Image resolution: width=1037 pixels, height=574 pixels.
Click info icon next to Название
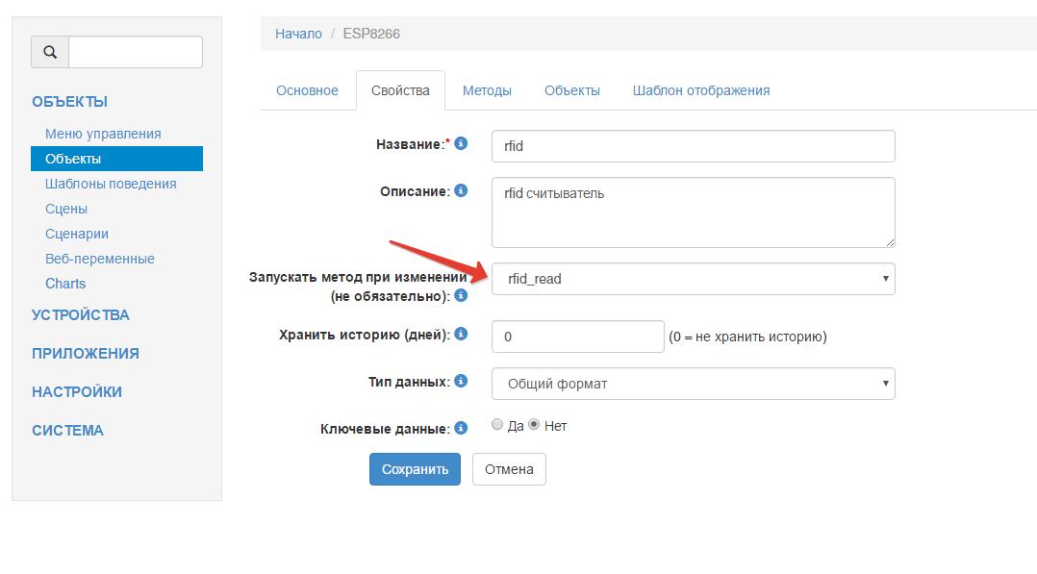[461, 143]
